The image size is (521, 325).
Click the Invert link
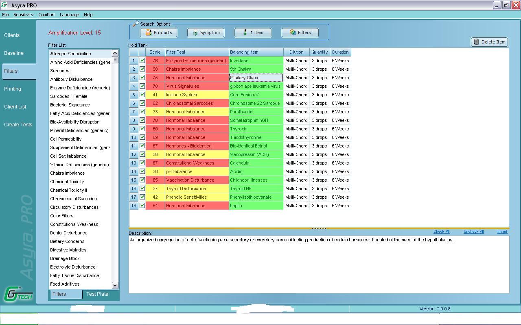point(502,232)
